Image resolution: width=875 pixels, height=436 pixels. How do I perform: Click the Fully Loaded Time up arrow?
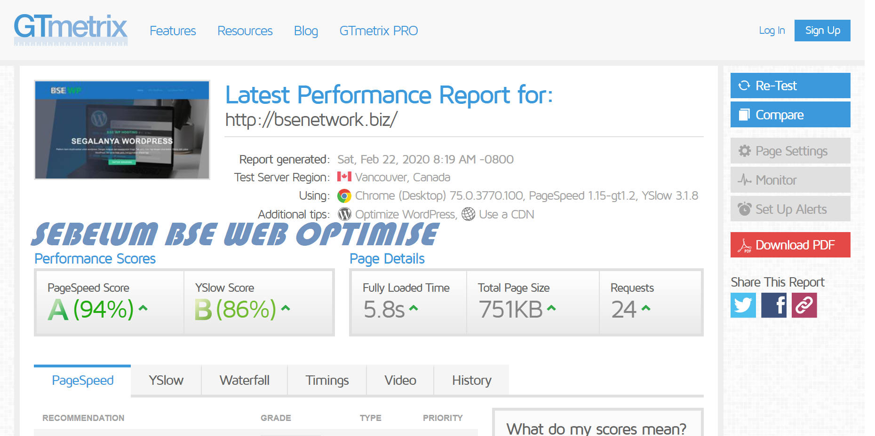(414, 308)
